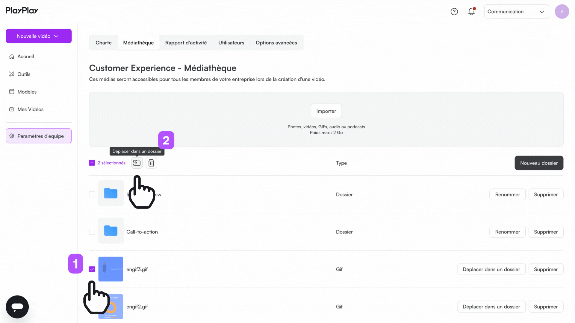Open the Communication team dropdown

point(516,12)
